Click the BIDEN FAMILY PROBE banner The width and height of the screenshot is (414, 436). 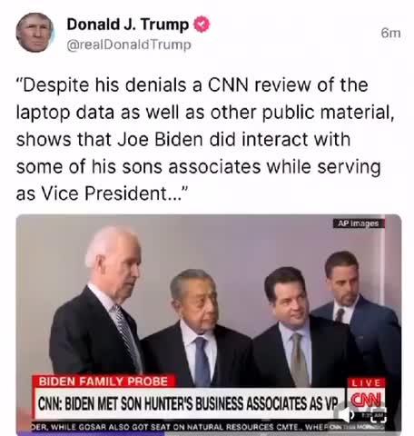(103, 381)
